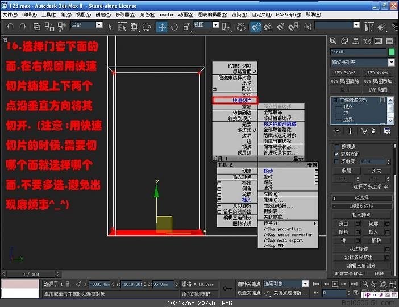The image size is (399, 307).
Task: Open the 全部 selection filter dropdown
Action: (99, 24)
